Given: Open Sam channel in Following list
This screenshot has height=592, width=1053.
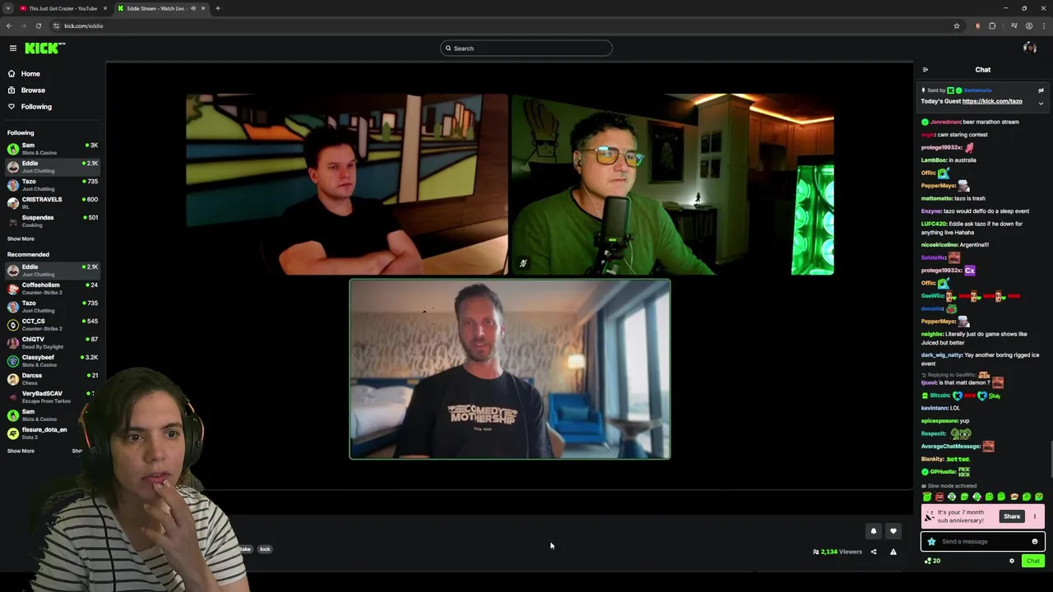Looking at the screenshot, I should (52, 149).
